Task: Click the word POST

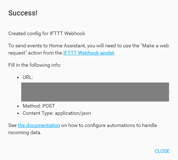Action: tap(49, 106)
